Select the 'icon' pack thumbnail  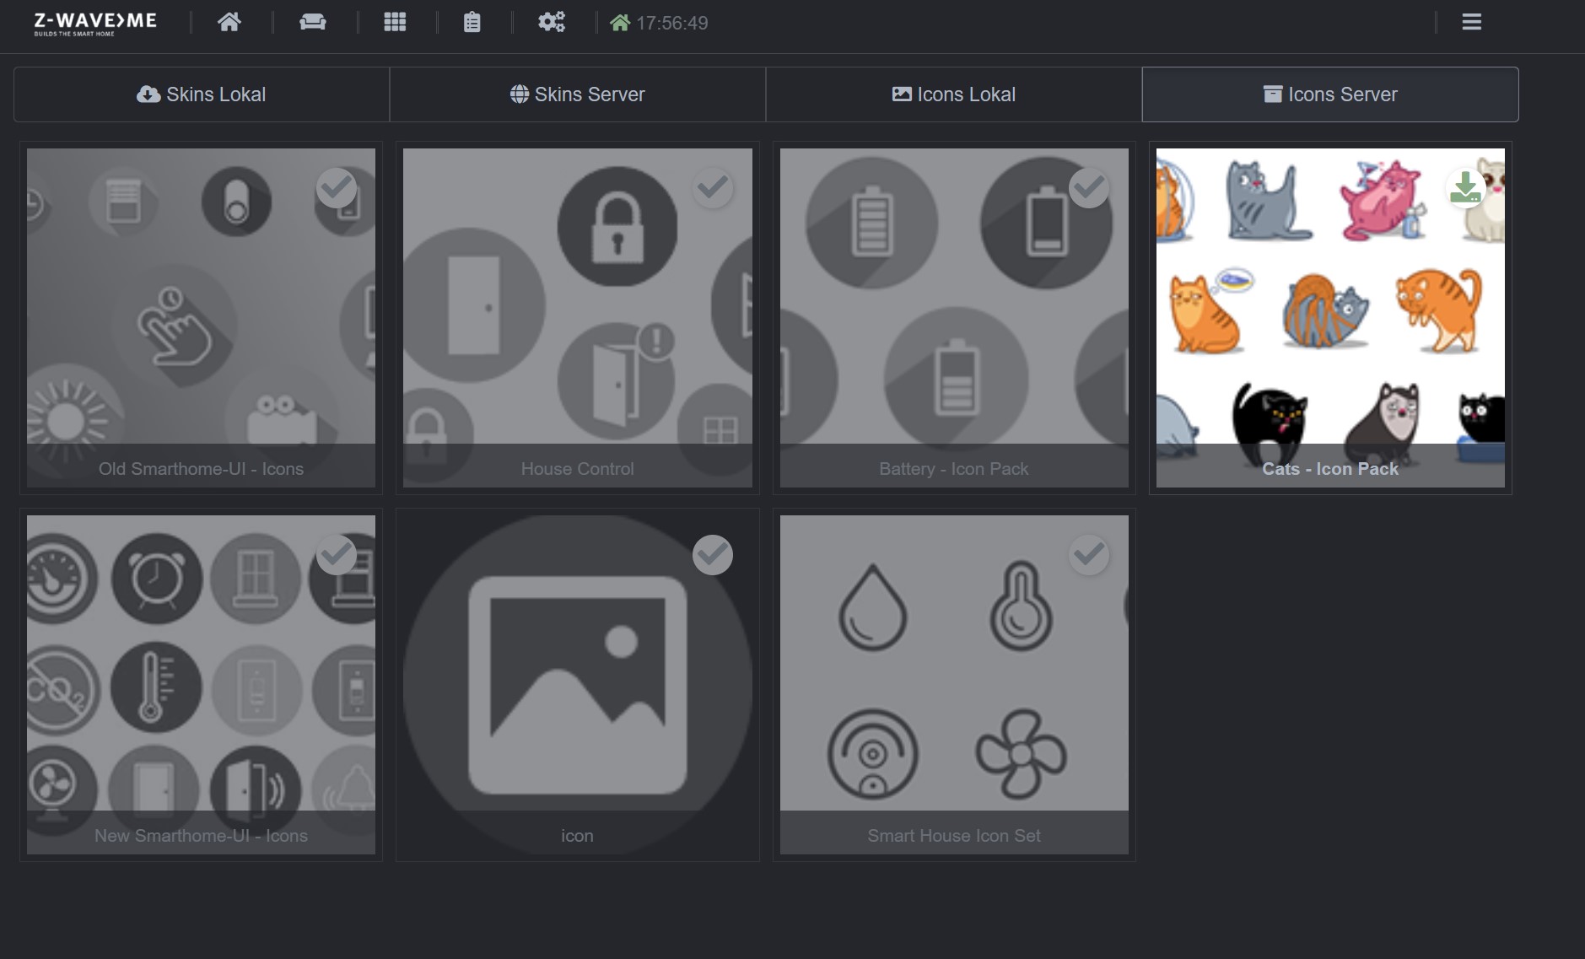coord(577,685)
